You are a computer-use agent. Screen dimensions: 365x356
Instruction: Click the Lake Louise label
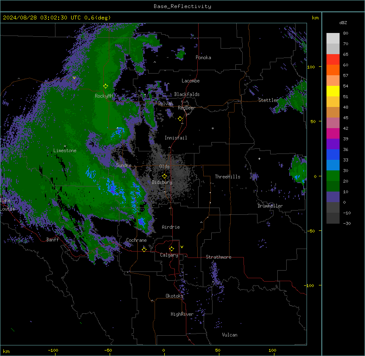click(7, 205)
